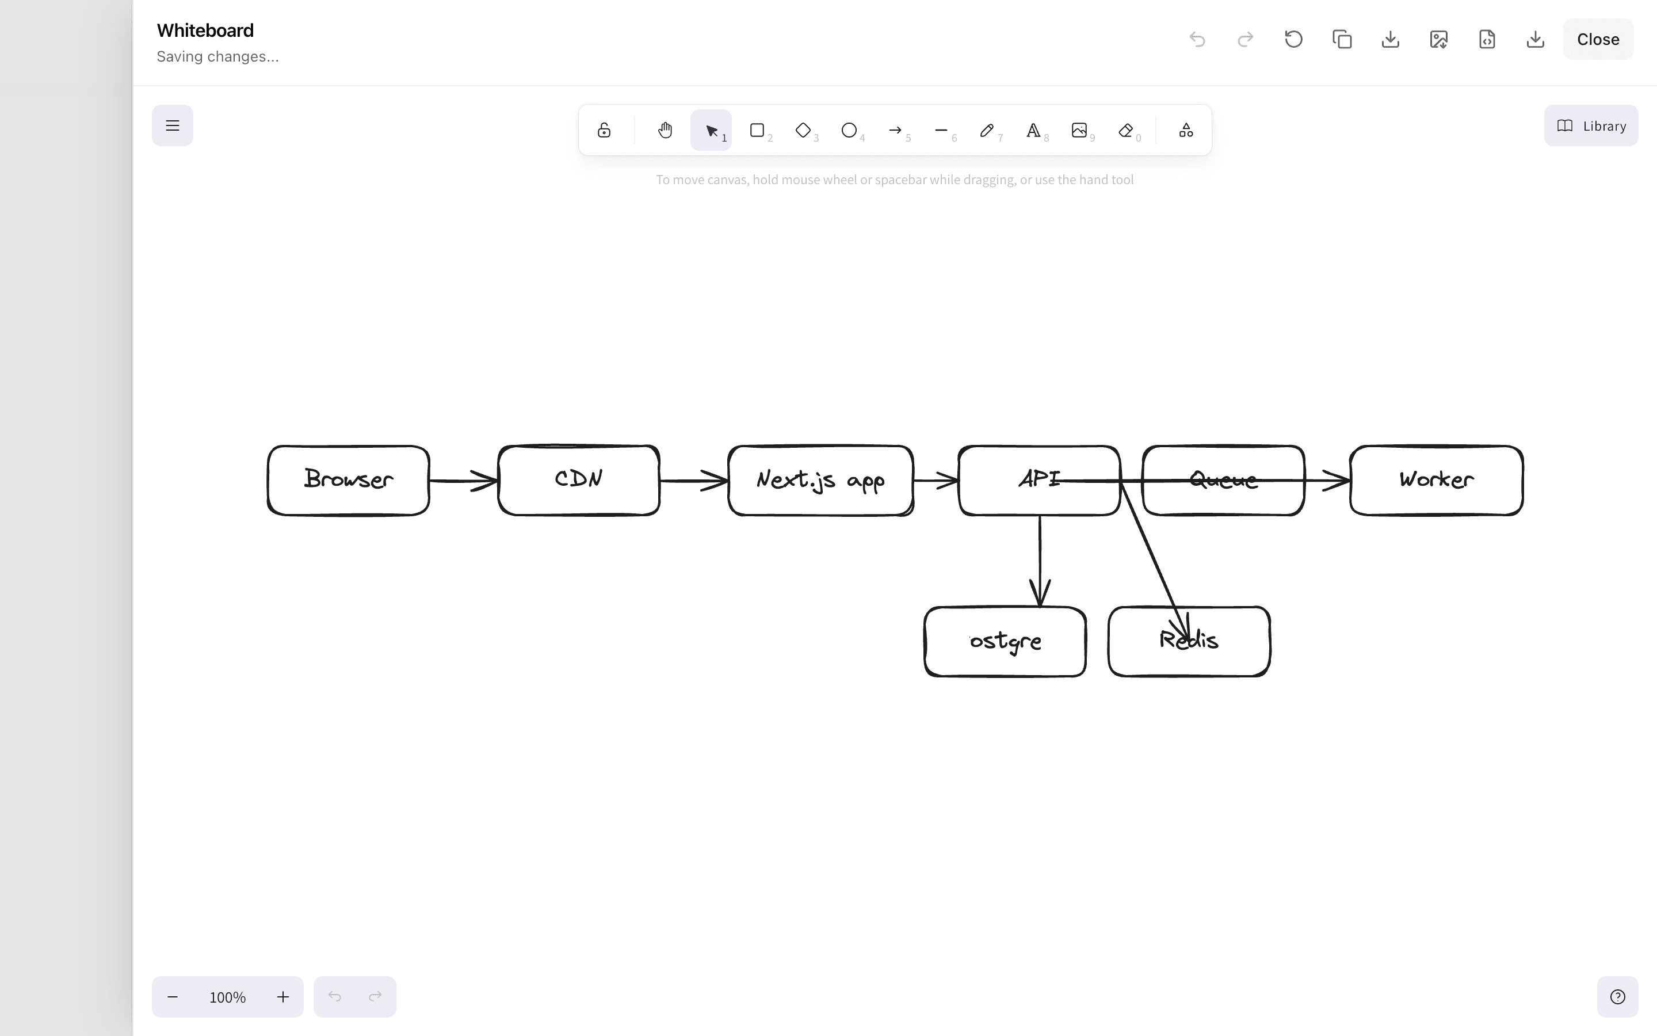The height and width of the screenshot is (1036, 1657).
Task: Open the hamburger main menu
Action: click(x=173, y=125)
